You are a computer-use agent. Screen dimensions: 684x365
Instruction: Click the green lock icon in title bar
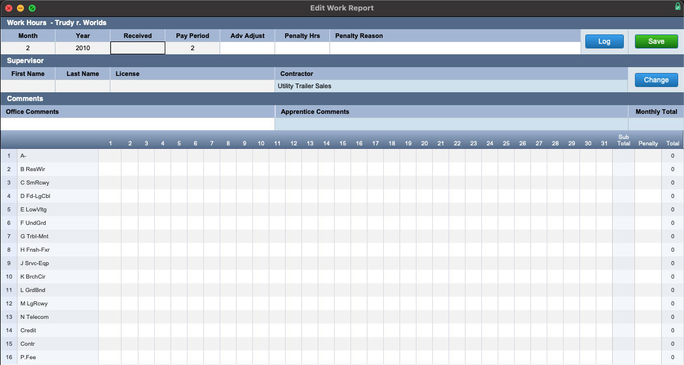tap(678, 7)
